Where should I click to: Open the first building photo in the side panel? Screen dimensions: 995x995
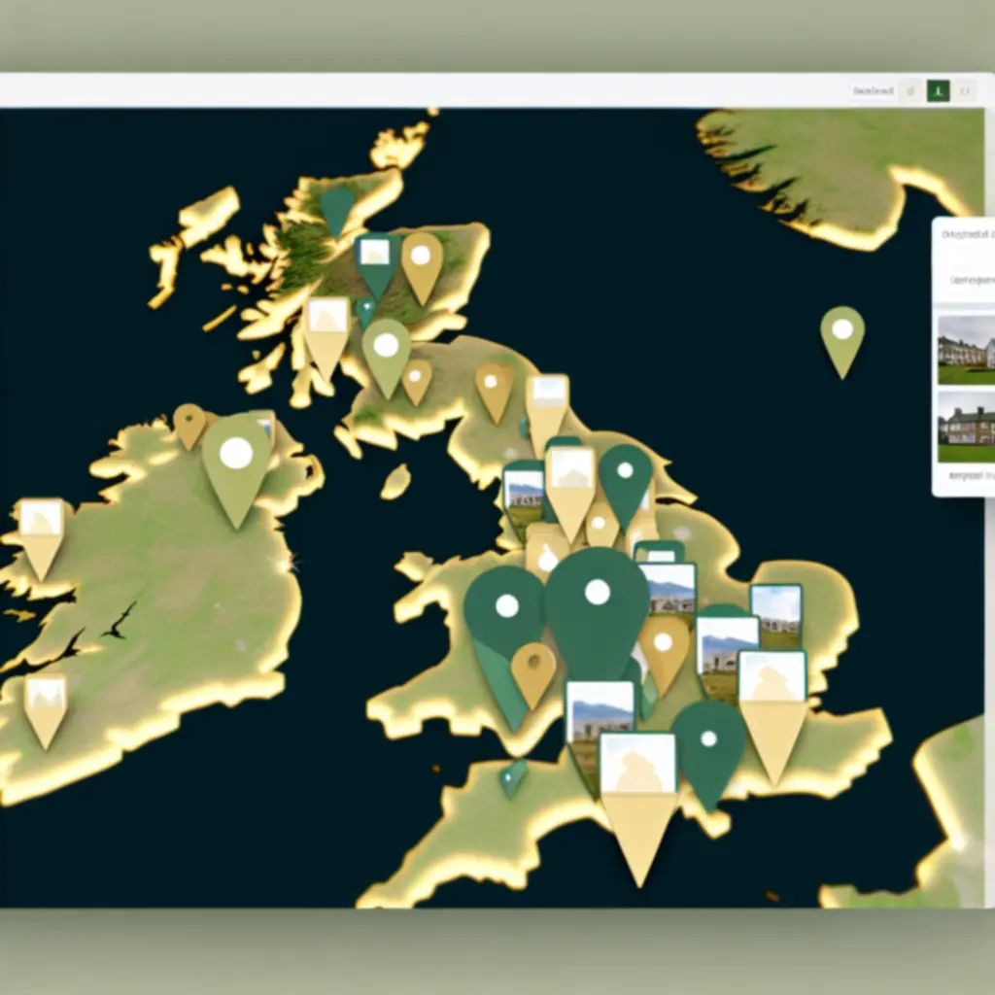click(967, 350)
